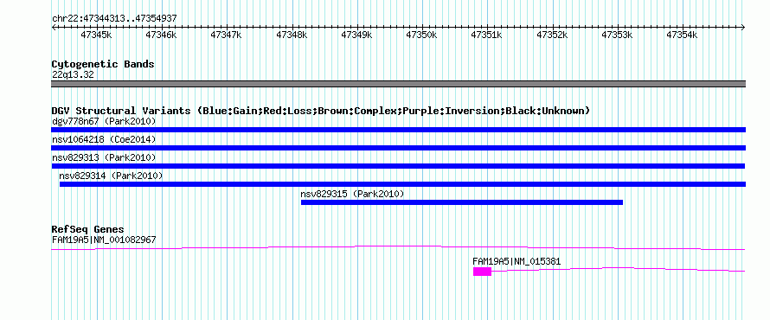Click the 47352k ruler tick label
Image resolution: width=770 pixels, height=320 pixels.
tap(552, 35)
